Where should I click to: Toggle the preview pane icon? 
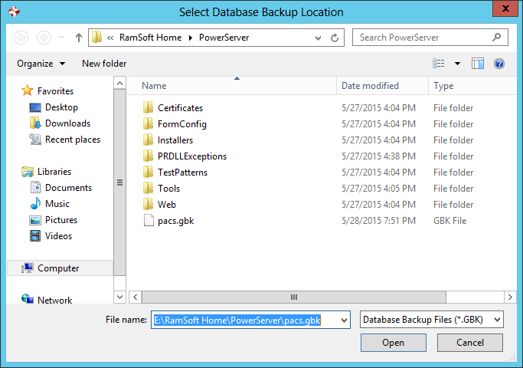click(x=478, y=64)
